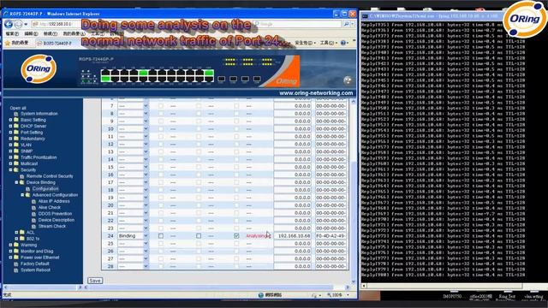Screen dimensions: 548x308
Task: Tick the first checkbox in row 15
Action: point(161,168)
